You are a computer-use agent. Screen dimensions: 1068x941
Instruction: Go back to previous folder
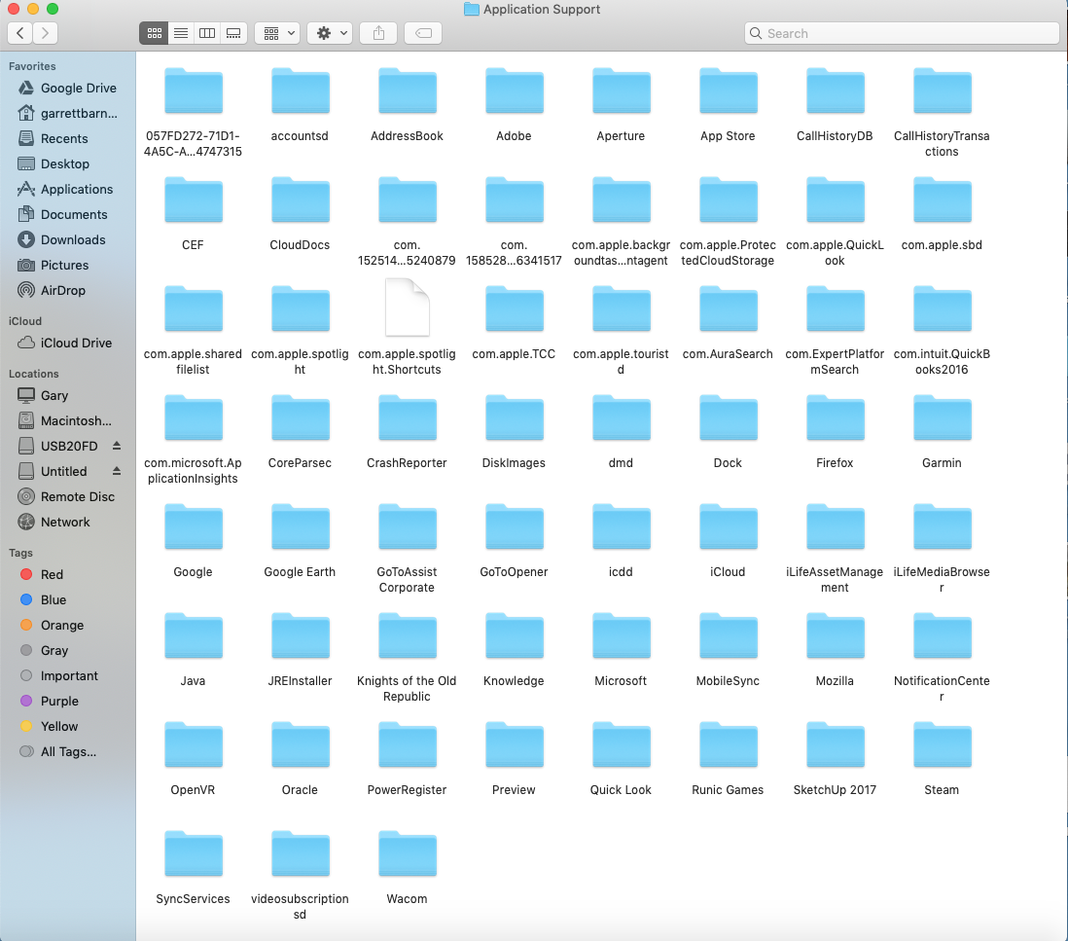(x=19, y=33)
